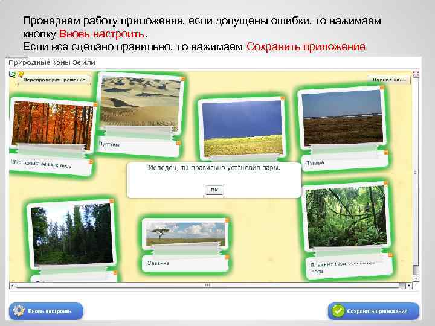435x326 pixels.
Task: Click the Влажные экваториальные леса label card
Action: [349, 267]
